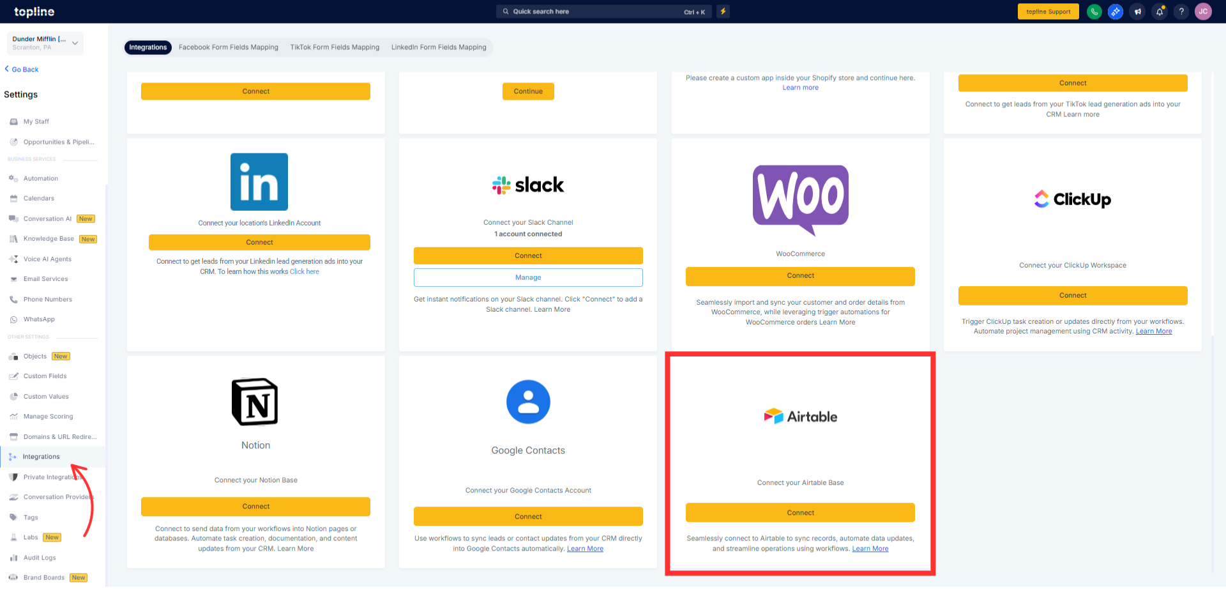Open ClickUp Learn More link

point(1154,331)
